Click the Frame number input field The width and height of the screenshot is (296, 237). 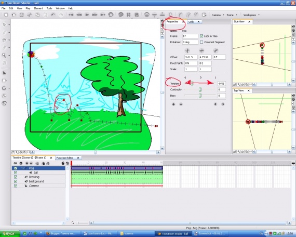(190, 36)
